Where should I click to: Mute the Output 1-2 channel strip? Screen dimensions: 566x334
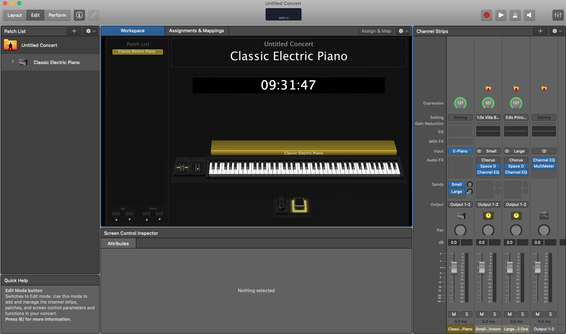point(538,314)
